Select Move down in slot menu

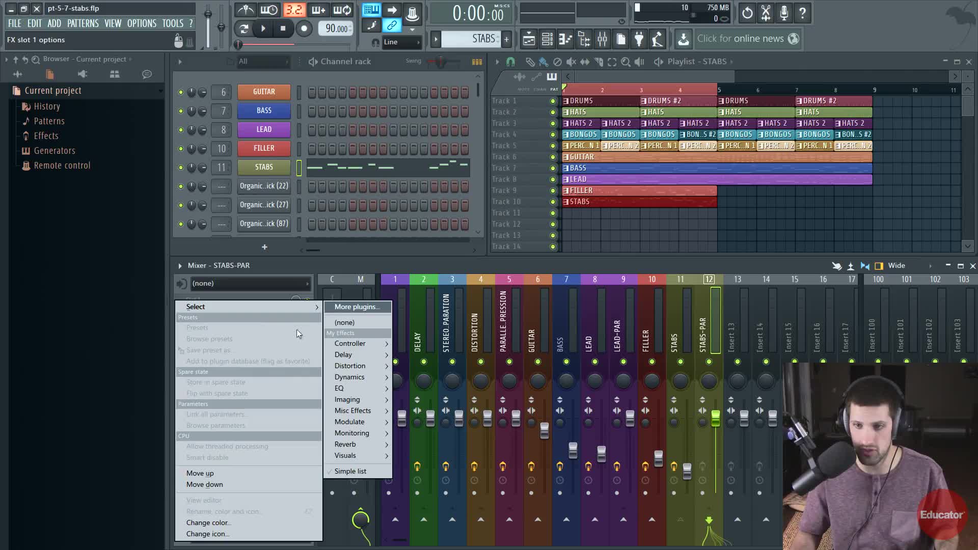[x=204, y=484]
